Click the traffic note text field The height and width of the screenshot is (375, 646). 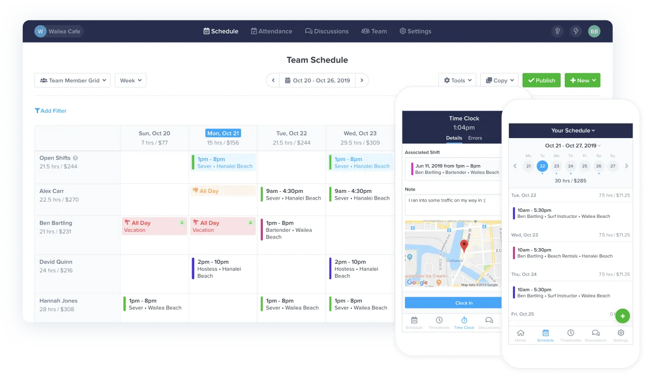[x=453, y=205]
